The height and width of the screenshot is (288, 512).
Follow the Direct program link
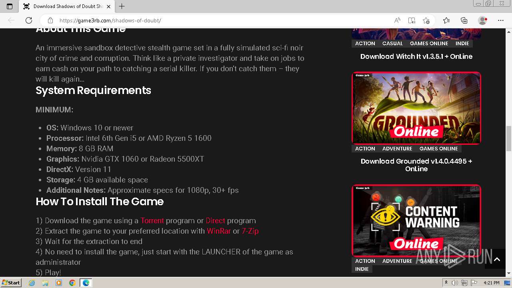coord(215,221)
